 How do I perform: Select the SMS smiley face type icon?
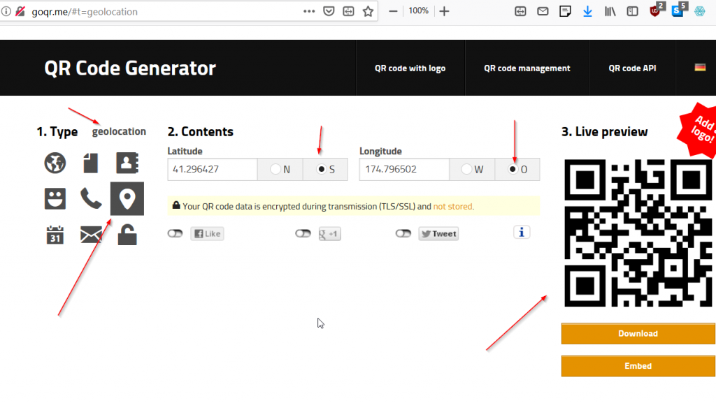click(x=55, y=199)
